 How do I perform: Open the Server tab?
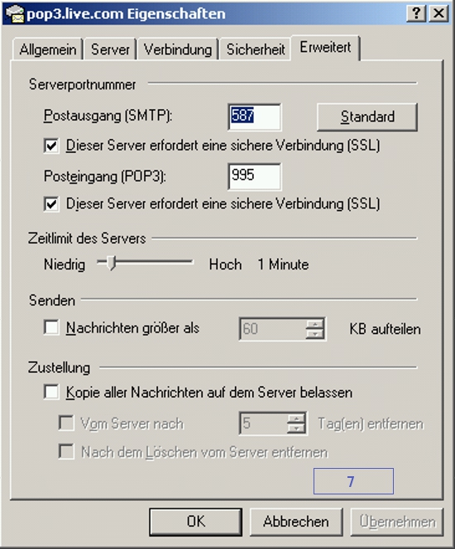(x=110, y=50)
